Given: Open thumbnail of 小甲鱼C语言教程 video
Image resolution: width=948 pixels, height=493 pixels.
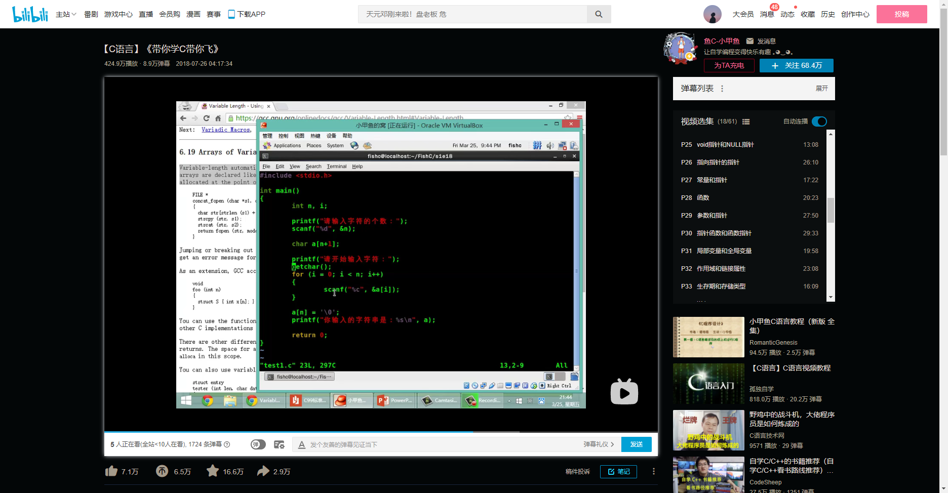Looking at the screenshot, I should [708, 337].
